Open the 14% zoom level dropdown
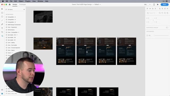This screenshot has width=170, height=96. [150, 5]
